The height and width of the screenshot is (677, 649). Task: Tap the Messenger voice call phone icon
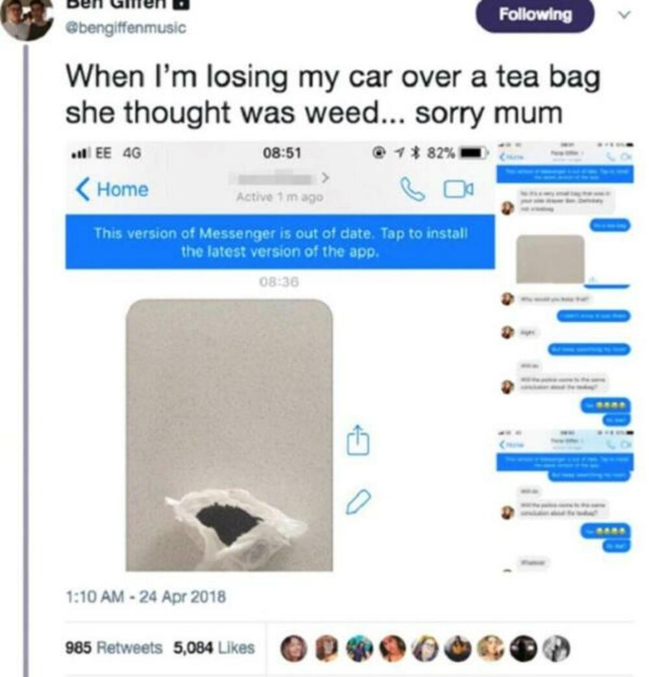coord(412,190)
